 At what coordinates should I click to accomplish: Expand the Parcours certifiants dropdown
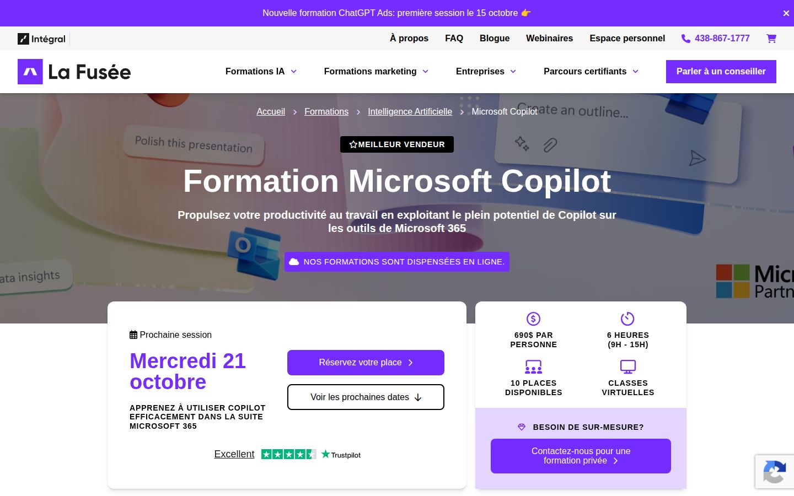point(591,72)
